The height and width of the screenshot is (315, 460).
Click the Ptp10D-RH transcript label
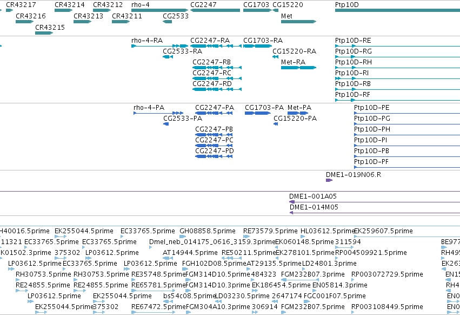(x=353, y=62)
